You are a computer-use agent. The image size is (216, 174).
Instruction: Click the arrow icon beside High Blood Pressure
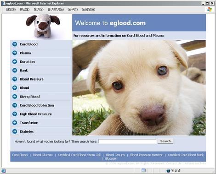15,114
